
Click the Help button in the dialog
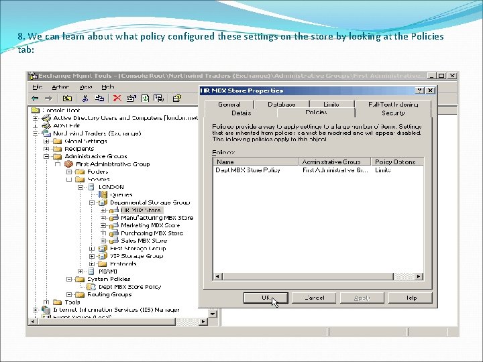click(411, 298)
